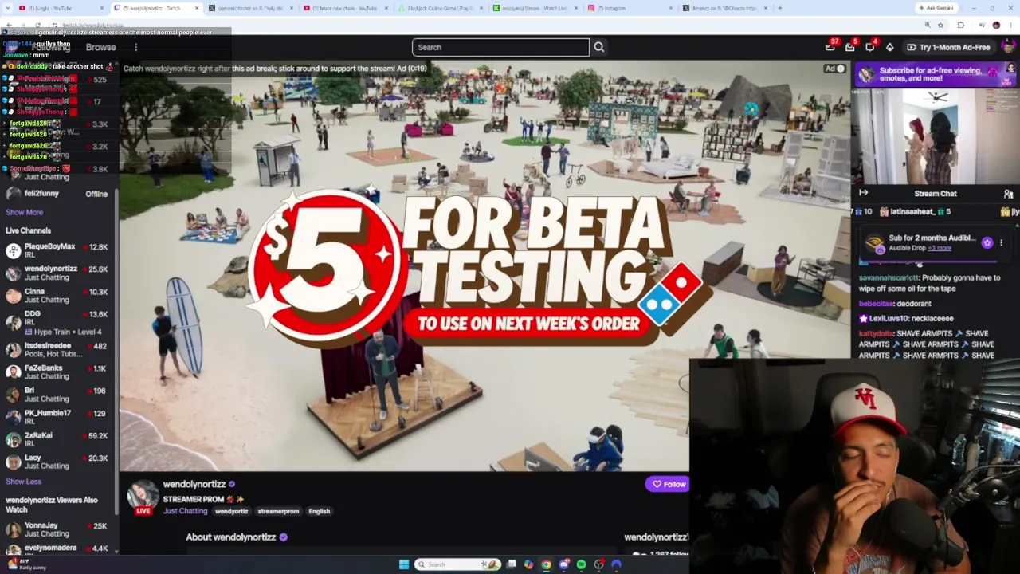1020x574 pixels.
Task: Click the stream preview thumbnail above chat
Action: [935, 136]
